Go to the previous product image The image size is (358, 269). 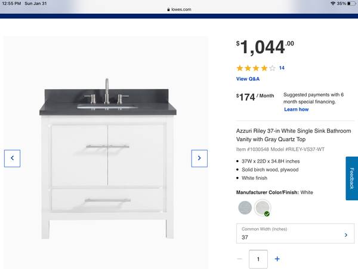coord(12,158)
